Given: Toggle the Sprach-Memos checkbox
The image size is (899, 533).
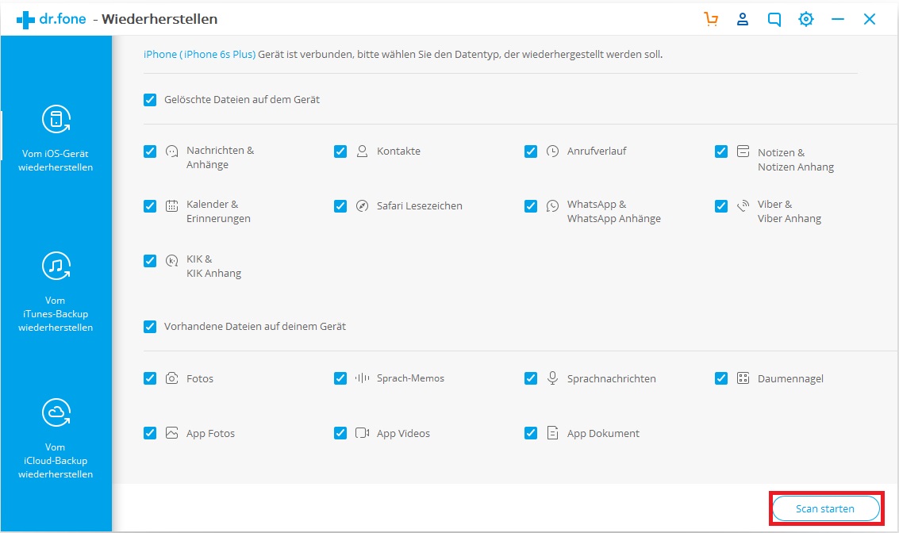Looking at the screenshot, I should click(340, 378).
